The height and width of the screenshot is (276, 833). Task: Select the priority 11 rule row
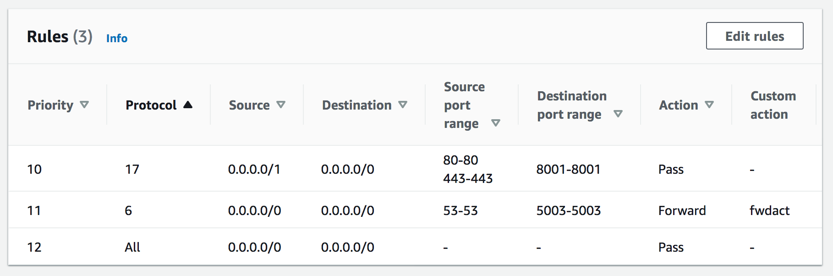[x=34, y=210]
